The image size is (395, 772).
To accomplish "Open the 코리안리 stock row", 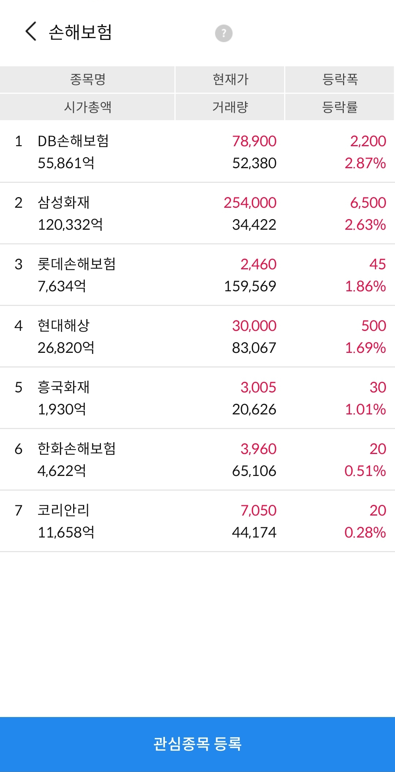I will [197, 521].
